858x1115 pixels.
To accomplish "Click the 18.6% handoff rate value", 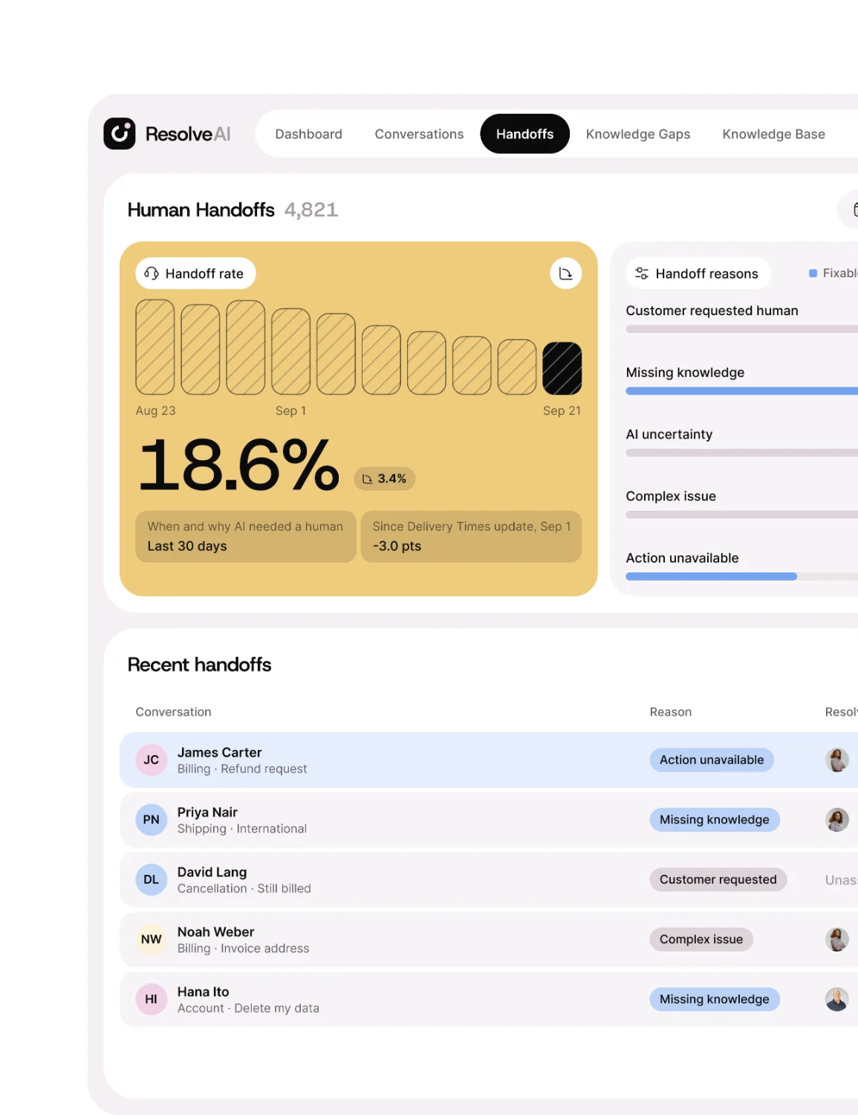I will tap(239, 465).
